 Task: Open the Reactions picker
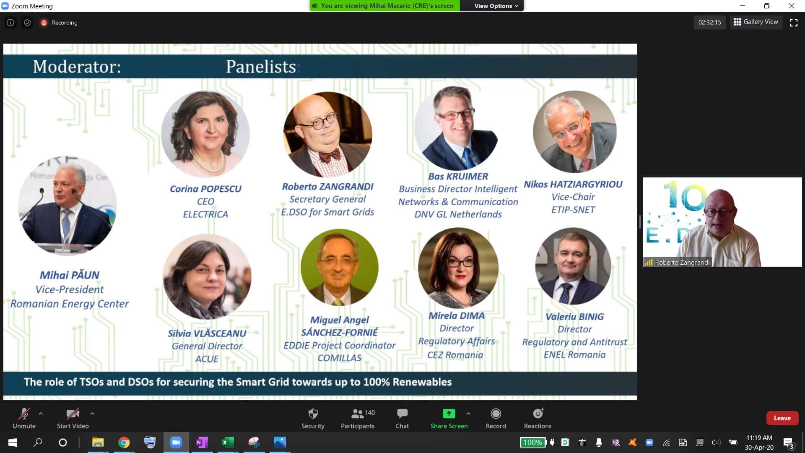(538, 418)
